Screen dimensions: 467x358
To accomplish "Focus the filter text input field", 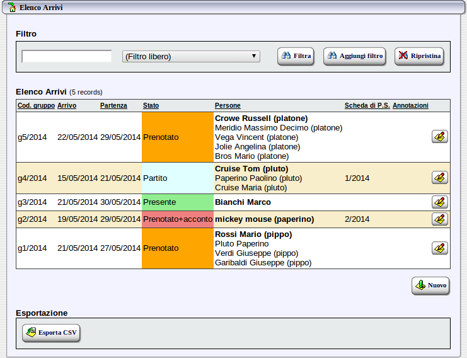I will [67, 57].
